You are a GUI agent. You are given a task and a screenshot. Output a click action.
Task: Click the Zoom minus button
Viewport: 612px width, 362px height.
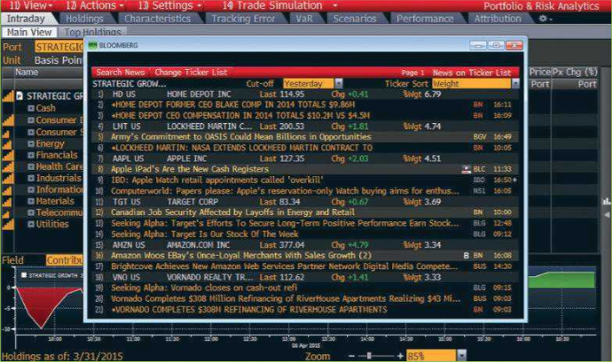(x=351, y=356)
